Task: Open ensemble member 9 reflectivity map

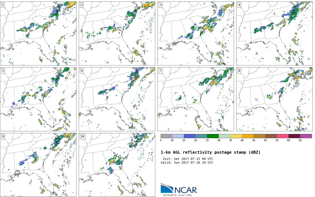Action: pos(38,165)
